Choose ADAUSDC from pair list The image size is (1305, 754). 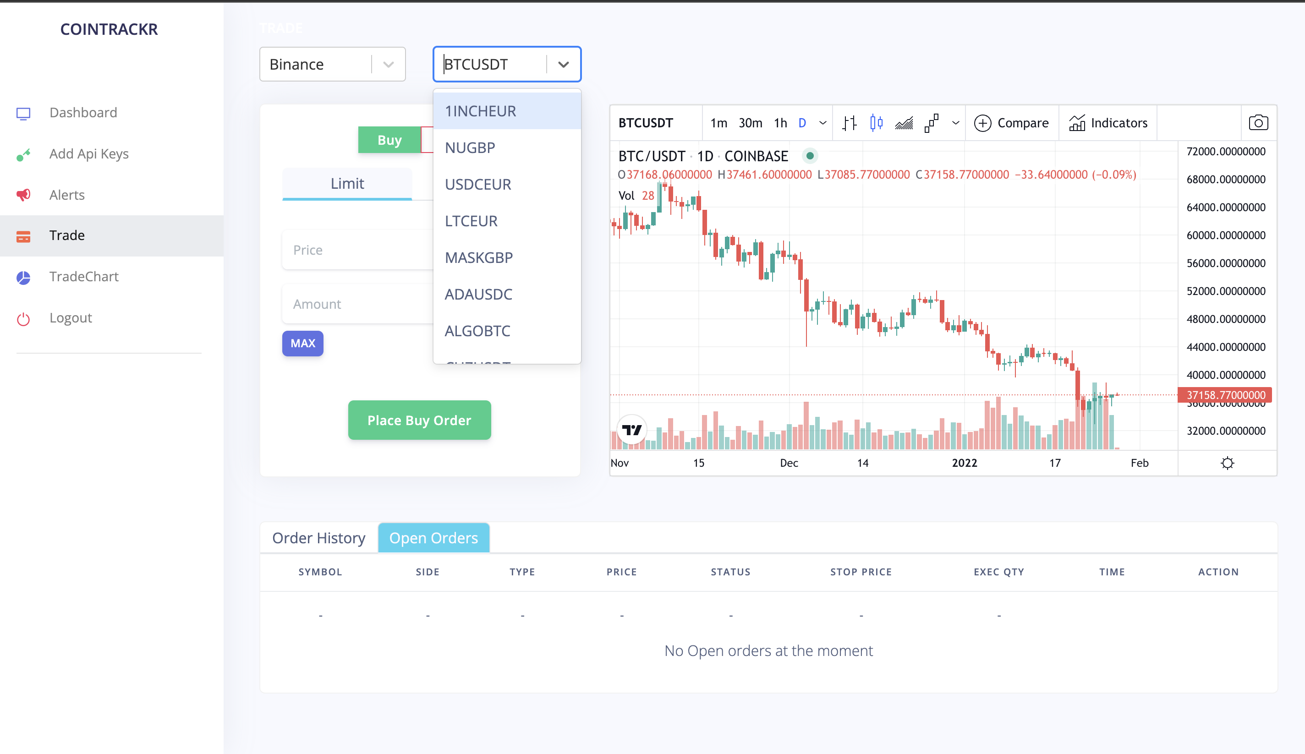(x=507, y=294)
